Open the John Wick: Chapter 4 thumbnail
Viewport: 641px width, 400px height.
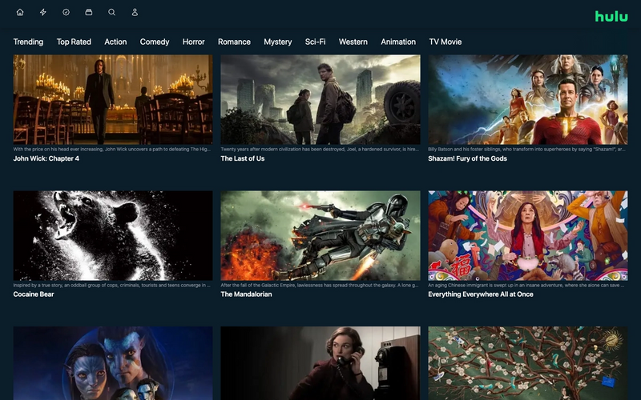point(113,99)
